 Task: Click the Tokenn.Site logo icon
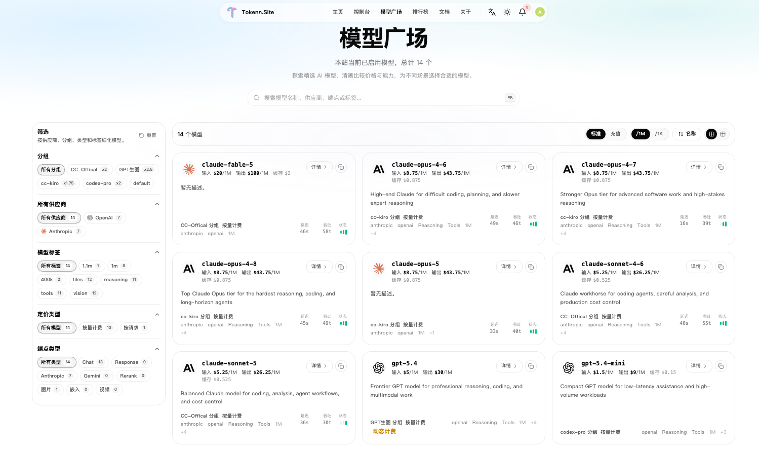(x=231, y=12)
